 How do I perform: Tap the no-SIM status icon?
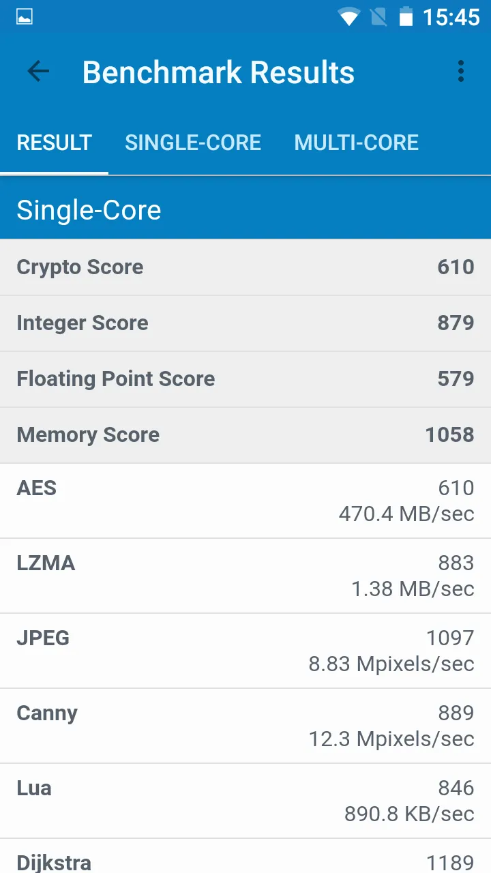[x=378, y=17]
